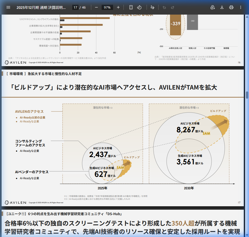Screen dimensions: 249x237
Task: Click the 97% zoom level field
Action: [x=107, y=7]
